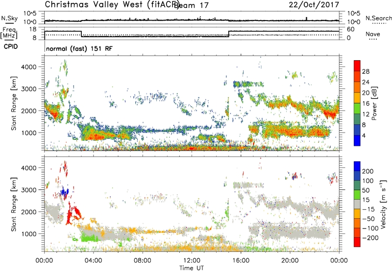
Task: Click the green velocity patch near 04:00 at 800 km
Action: tap(90, 237)
